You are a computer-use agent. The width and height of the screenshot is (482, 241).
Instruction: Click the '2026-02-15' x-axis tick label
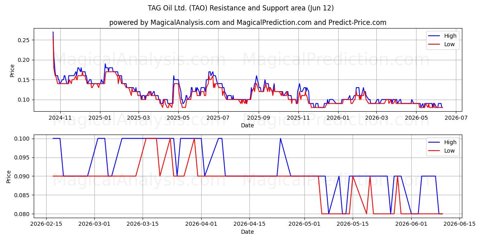[46, 224]
